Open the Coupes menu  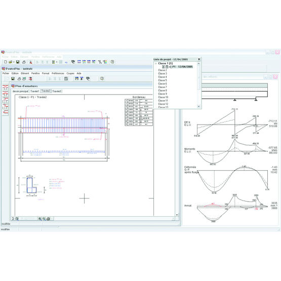click(70, 73)
